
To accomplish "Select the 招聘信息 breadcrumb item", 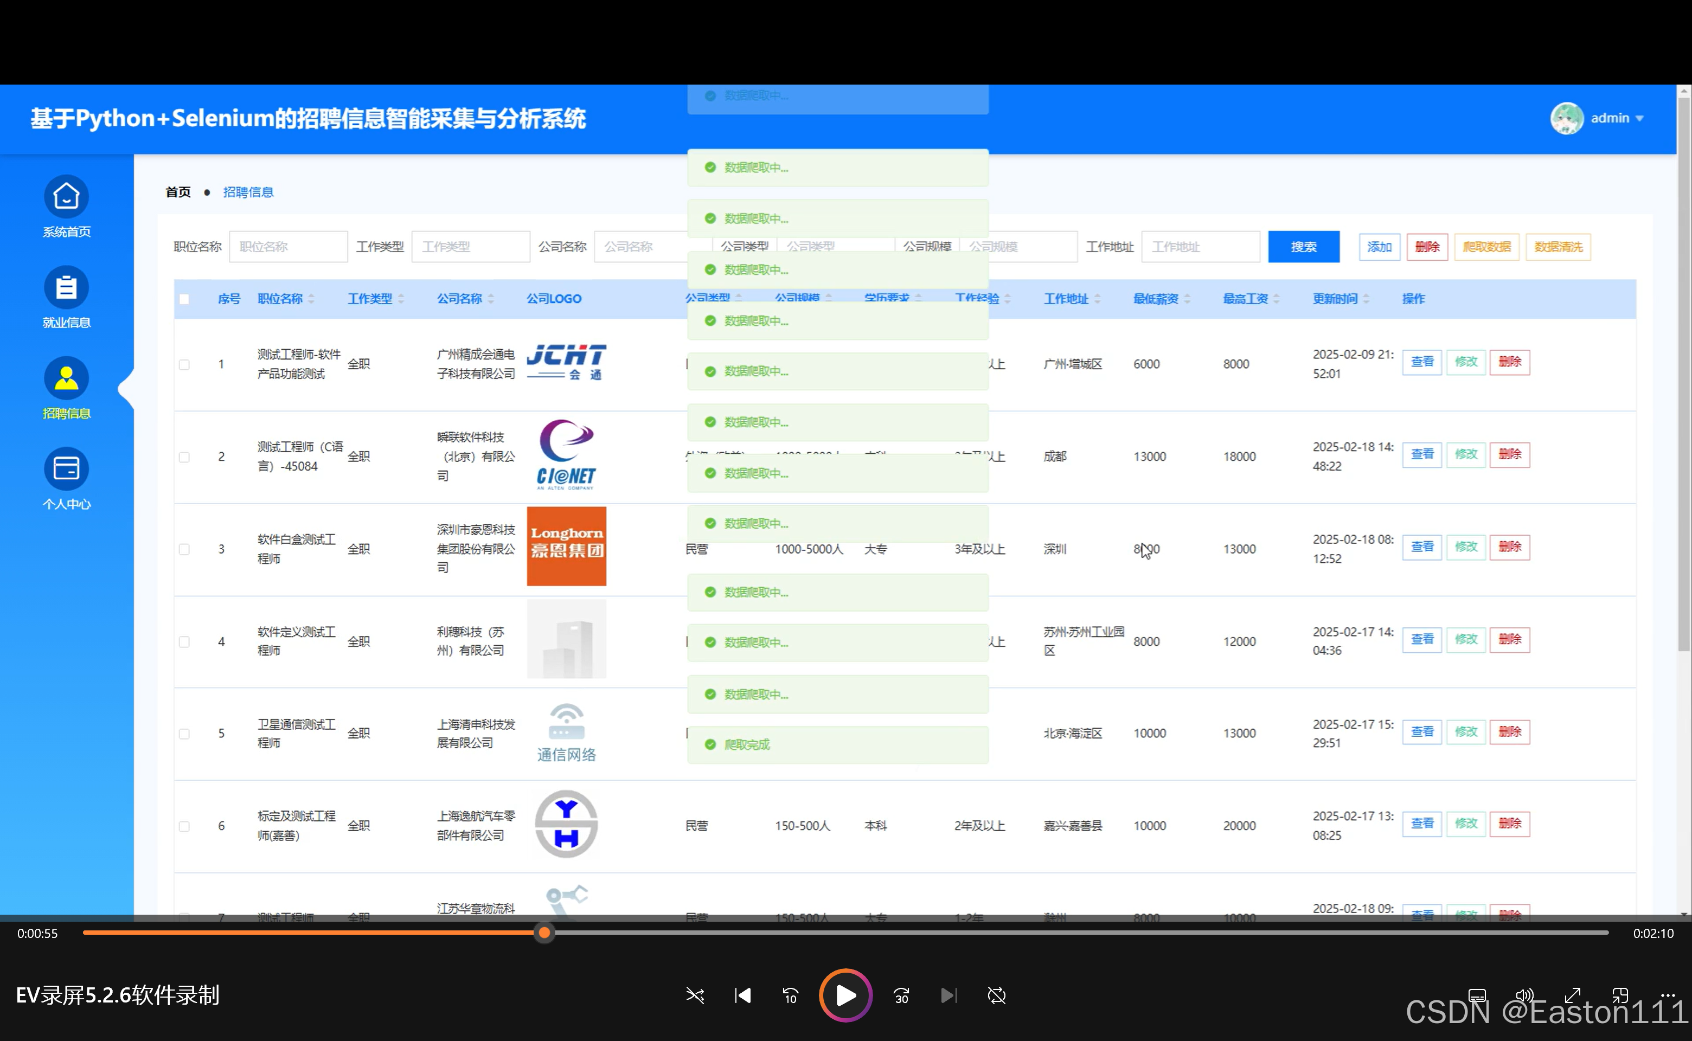I will (248, 191).
